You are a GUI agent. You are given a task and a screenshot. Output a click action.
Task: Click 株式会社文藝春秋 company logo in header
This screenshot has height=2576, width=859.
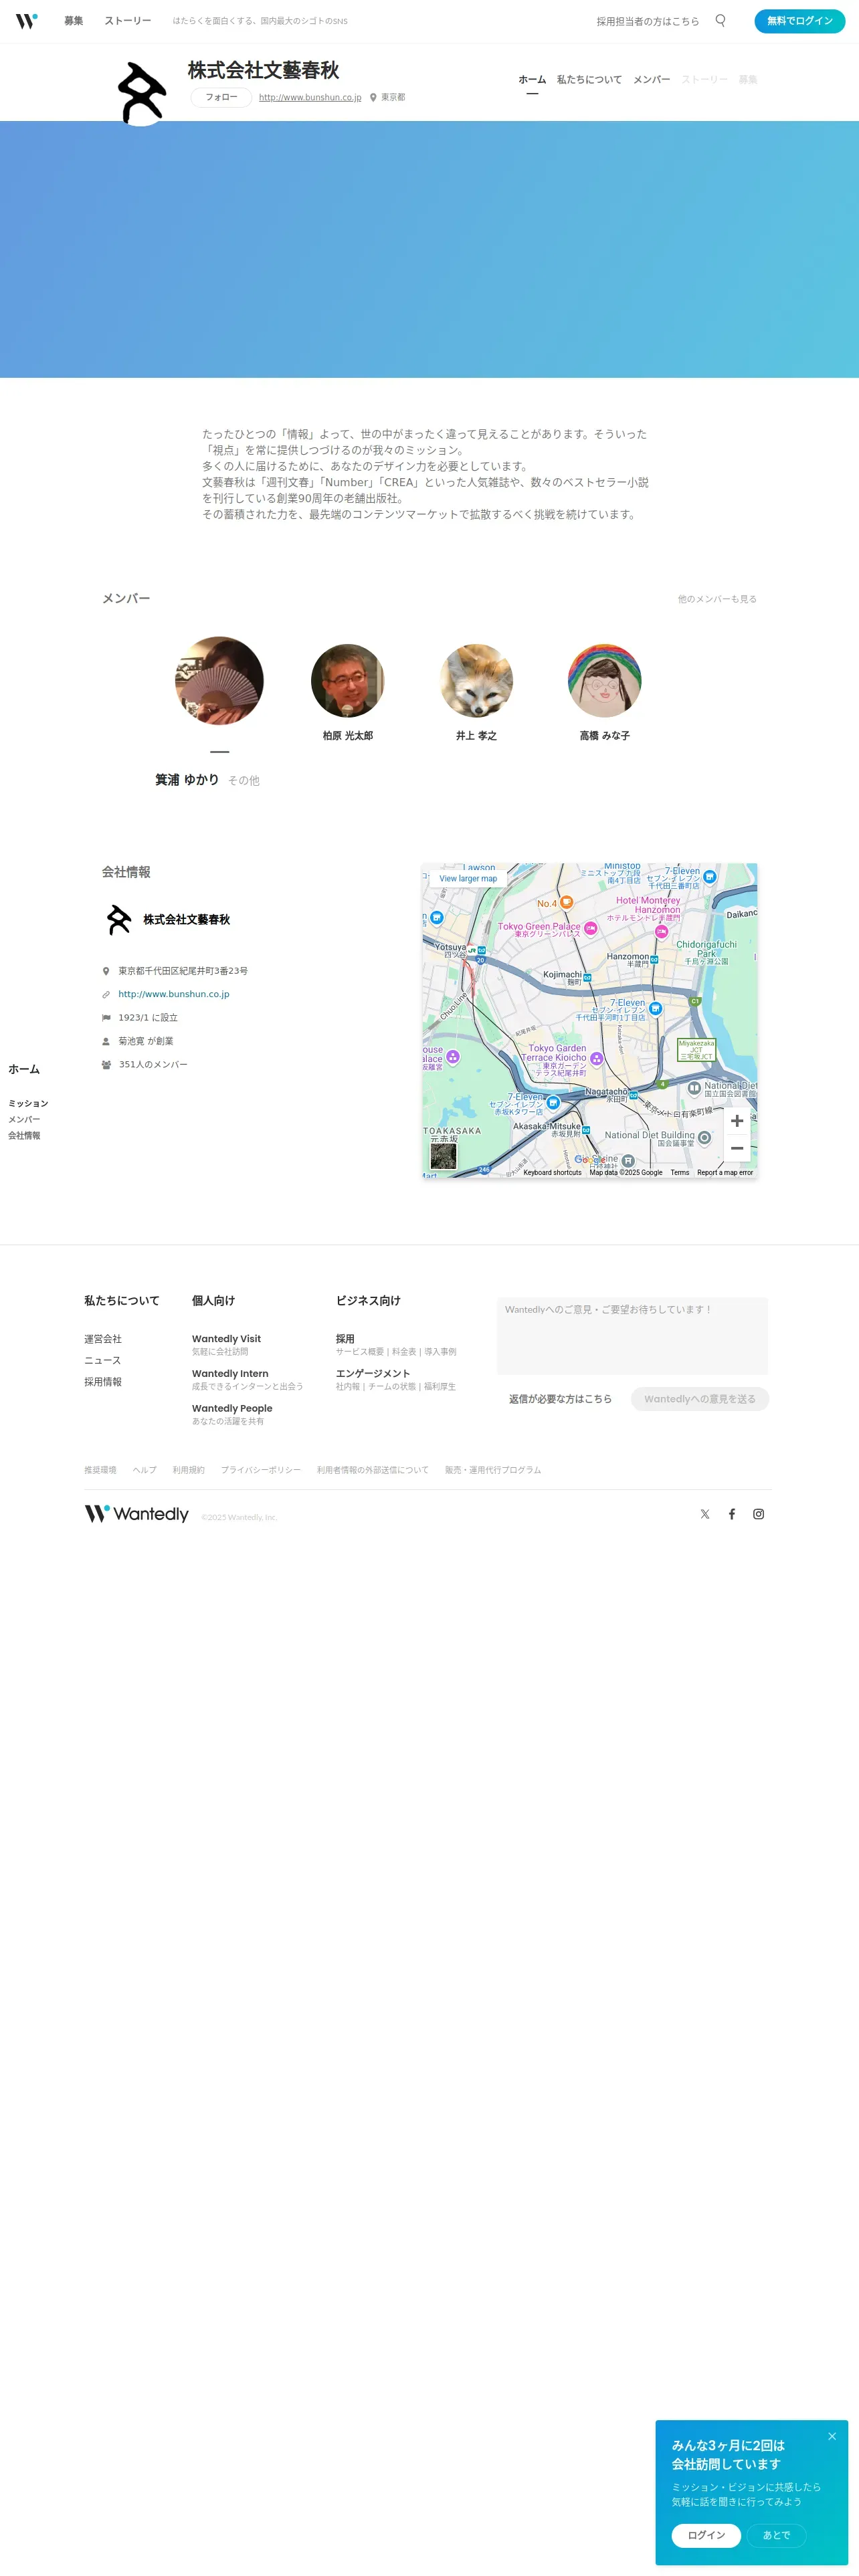click(142, 93)
